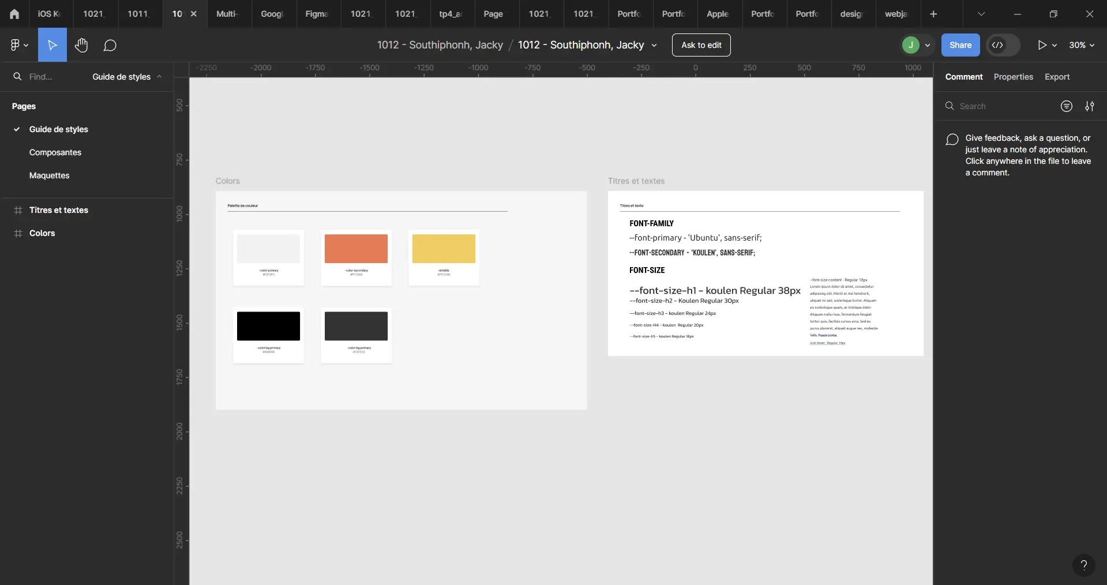Select the Composantes page
1107x585 pixels.
(x=55, y=152)
